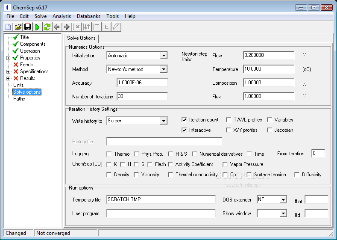Click the greyed X toolbar icon

77,27
